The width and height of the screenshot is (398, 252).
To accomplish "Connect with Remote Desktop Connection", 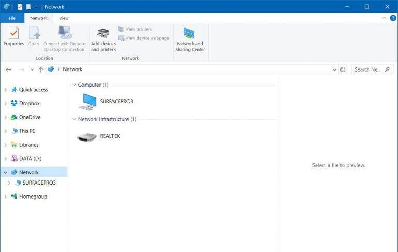I will (x=64, y=38).
